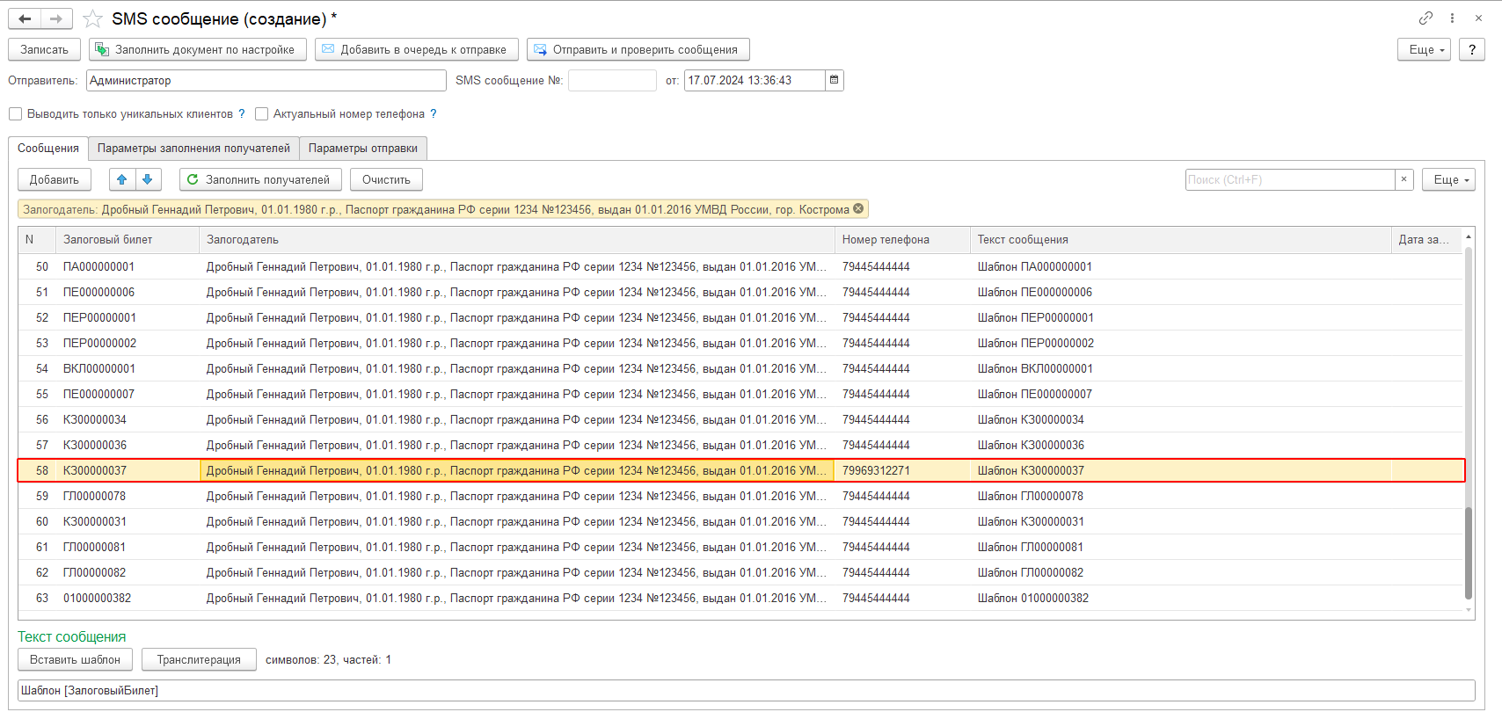Select row with ticket 01000000382
The width and height of the screenshot is (1502, 712).
click(x=740, y=598)
